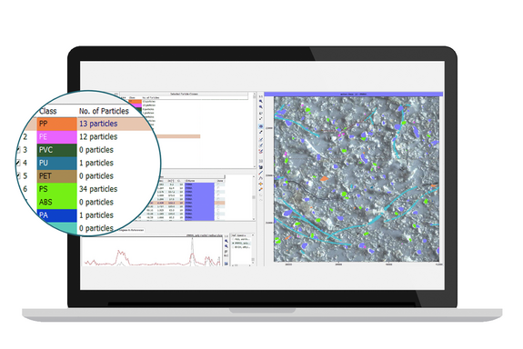This screenshot has height=349, width=523.
Task: Click particle table vertical scrollbar thumb
Action: coord(254,197)
